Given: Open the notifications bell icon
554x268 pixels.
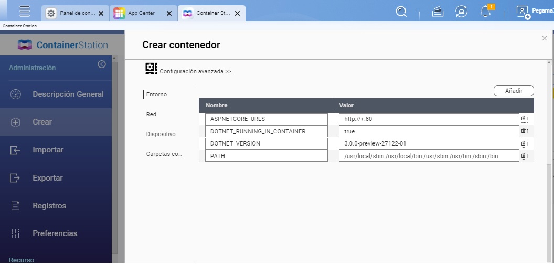Looking at the screenshot, I should [485, 12].
